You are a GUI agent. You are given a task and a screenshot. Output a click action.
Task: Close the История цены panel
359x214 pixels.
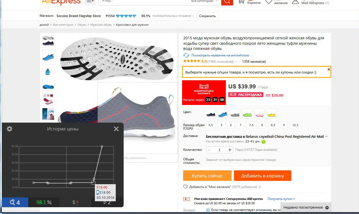[x=116, y=129]
